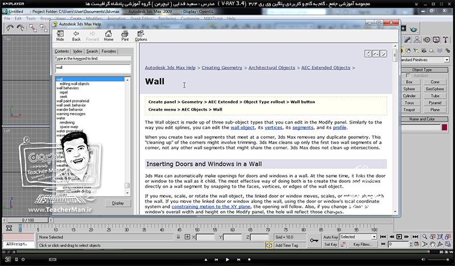Open Time Configuration dialog icon
The image size is (455, 266).
[x=417, y=244]
